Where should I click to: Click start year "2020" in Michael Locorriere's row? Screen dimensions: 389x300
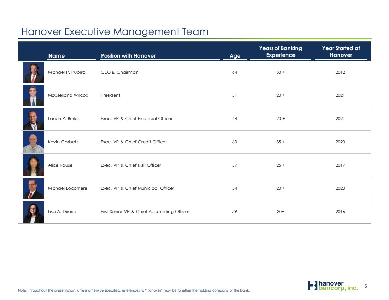340,188
